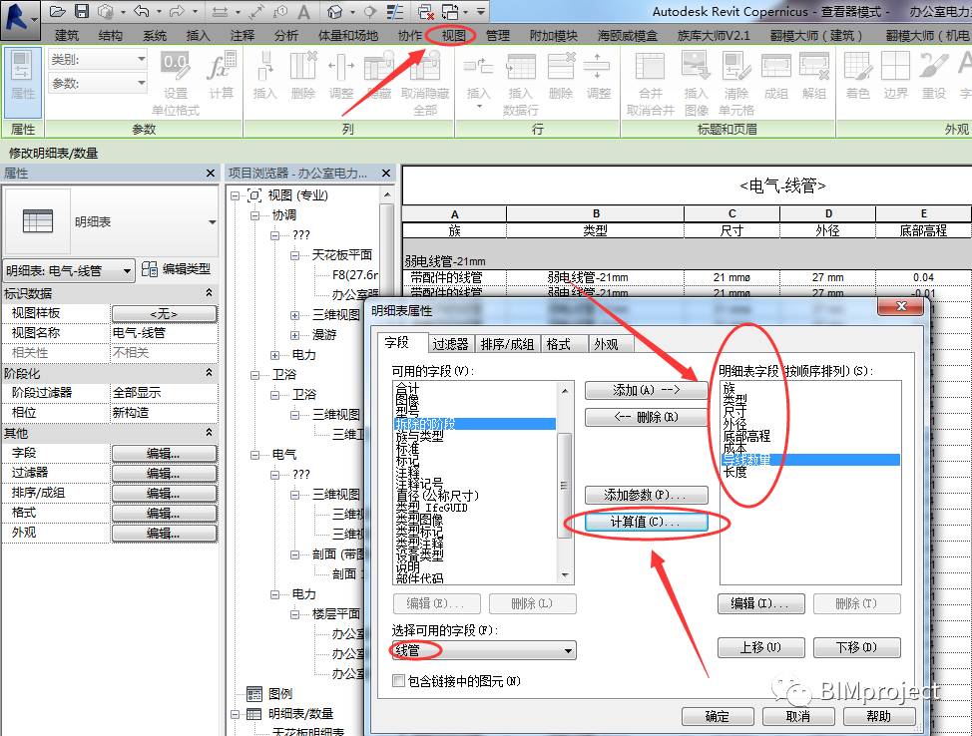Click the 确定 button in dialog
This screenshot has width=972, height=736.
pyautogui.click(x=718, y=716)
